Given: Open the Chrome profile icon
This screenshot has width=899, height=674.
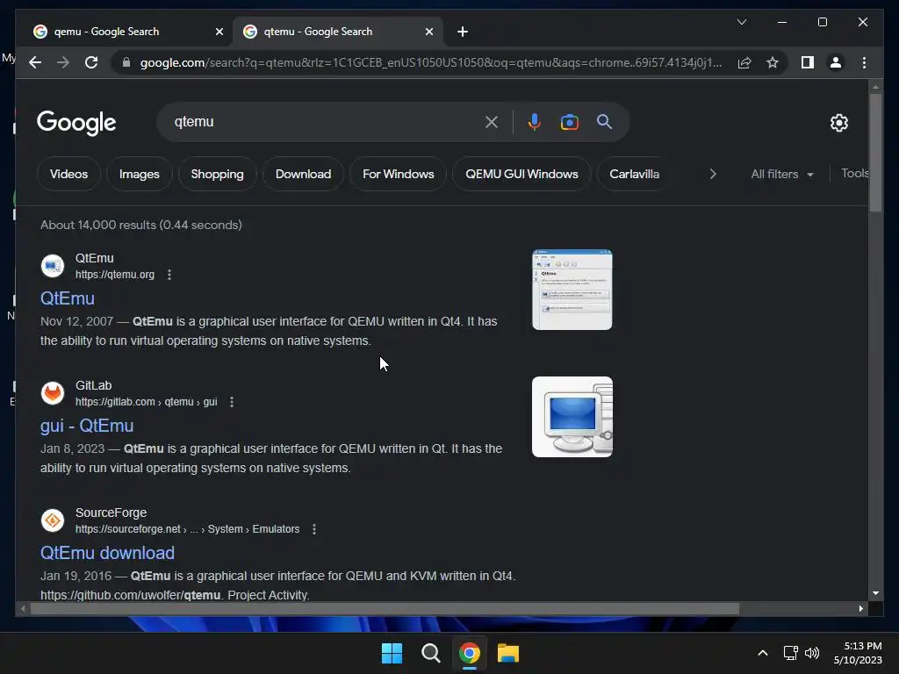Looking at the screenshot, I should pyautogui.click(x=836, y=62).
